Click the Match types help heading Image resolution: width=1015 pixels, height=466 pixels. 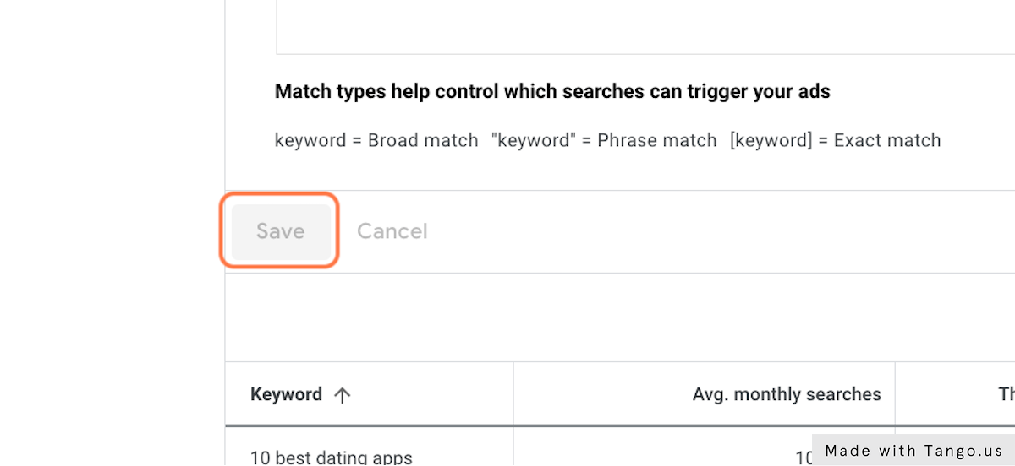click(x=552, y=91)
